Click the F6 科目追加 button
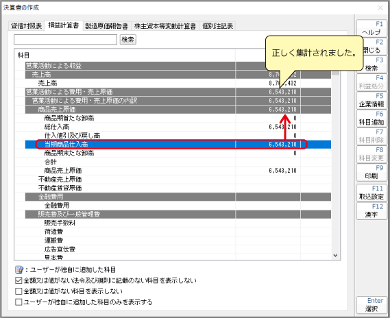This screenshot has width=390, height=318. pyautogui.click(x=371, y=118)
